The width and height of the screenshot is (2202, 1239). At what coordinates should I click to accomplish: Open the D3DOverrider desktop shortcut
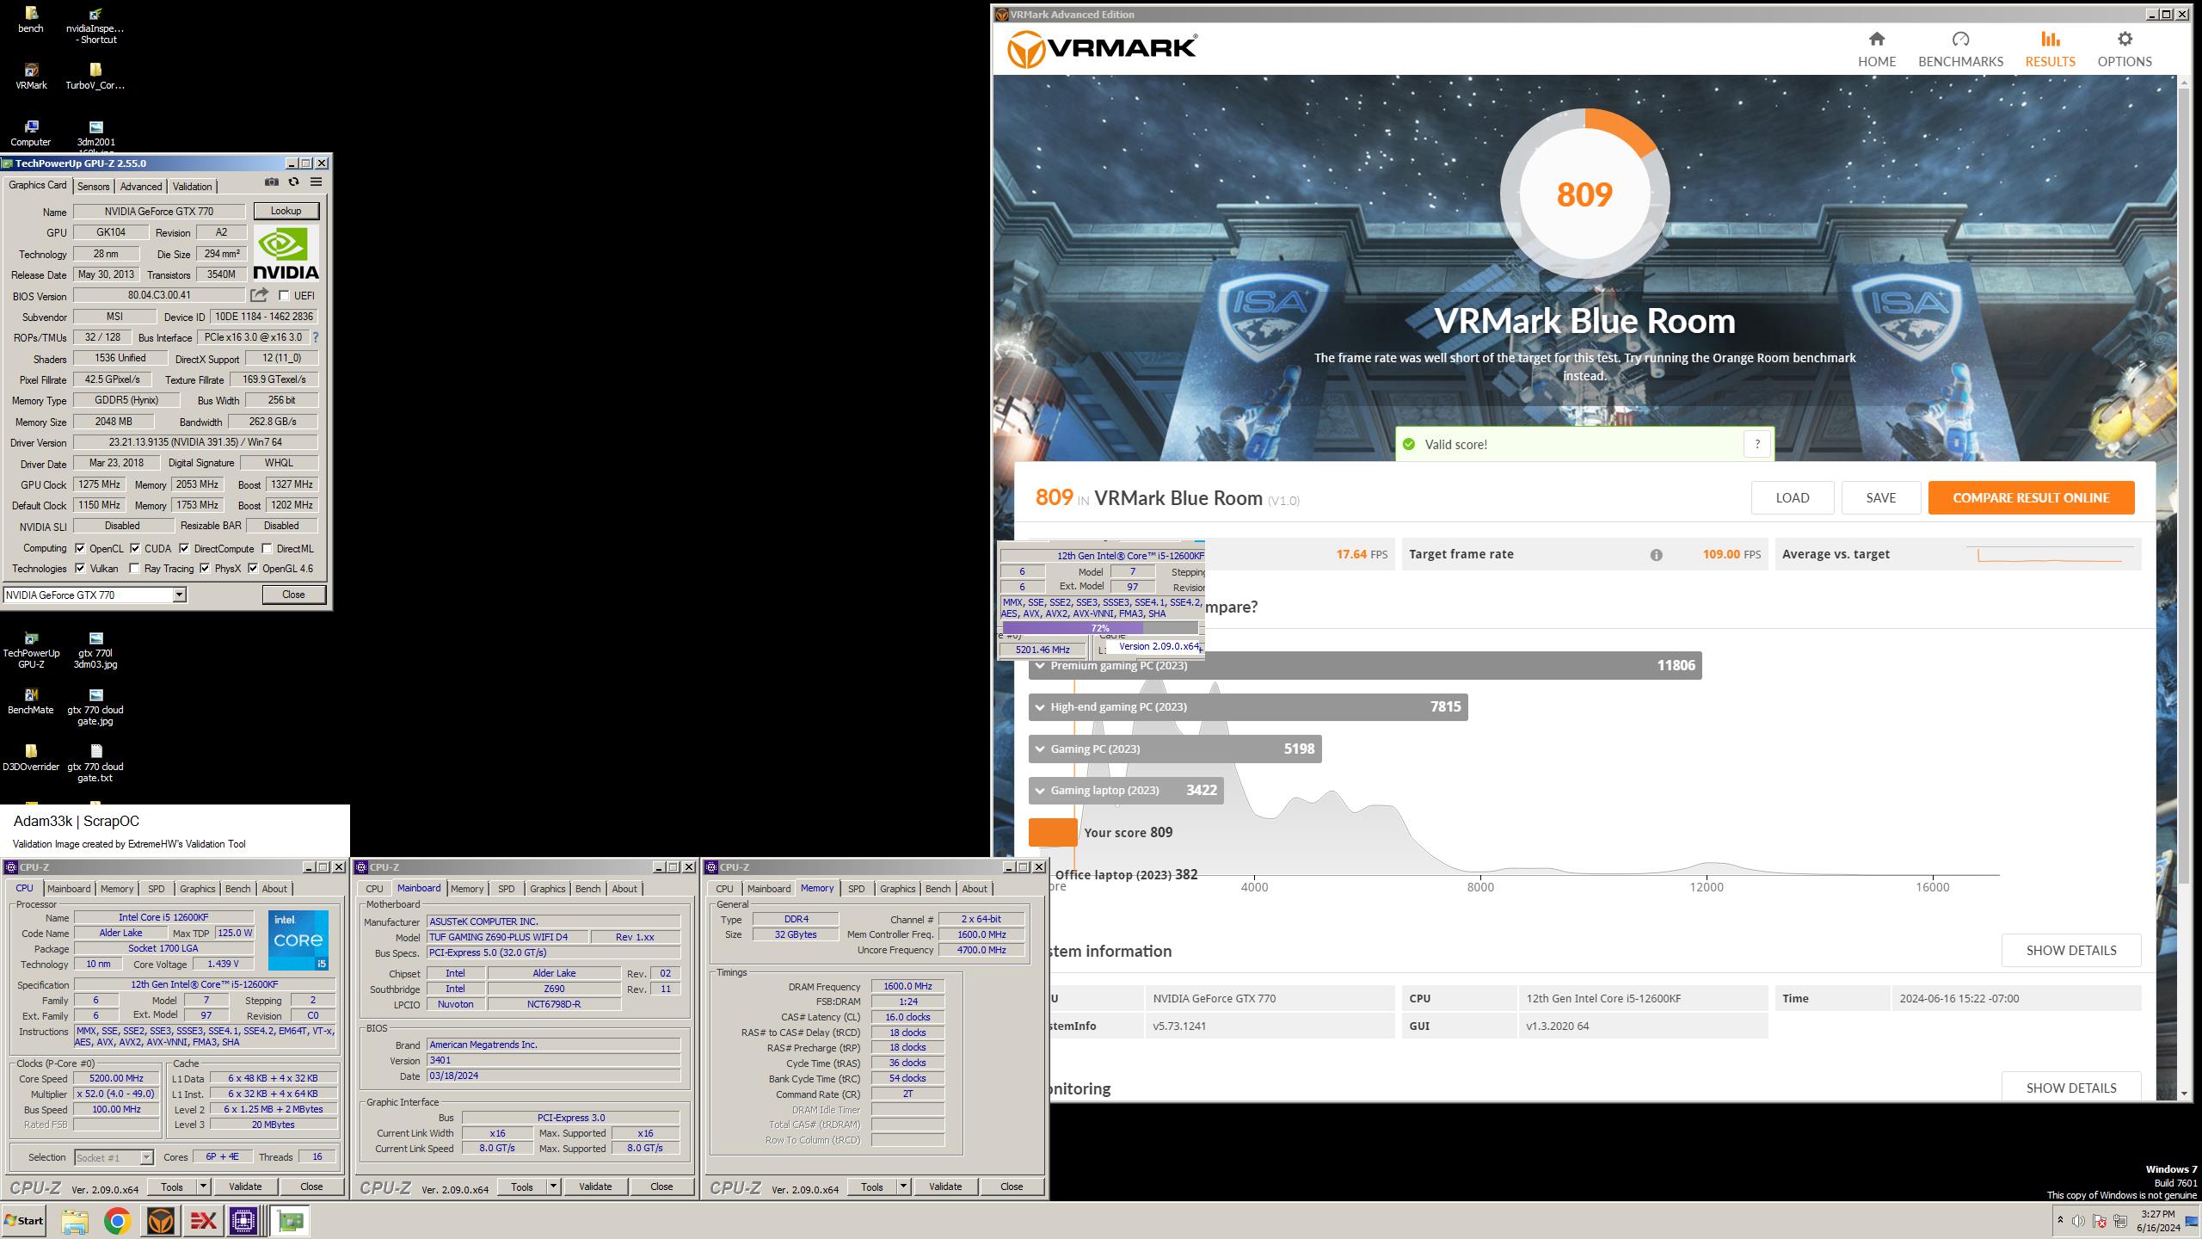(31, 758)
